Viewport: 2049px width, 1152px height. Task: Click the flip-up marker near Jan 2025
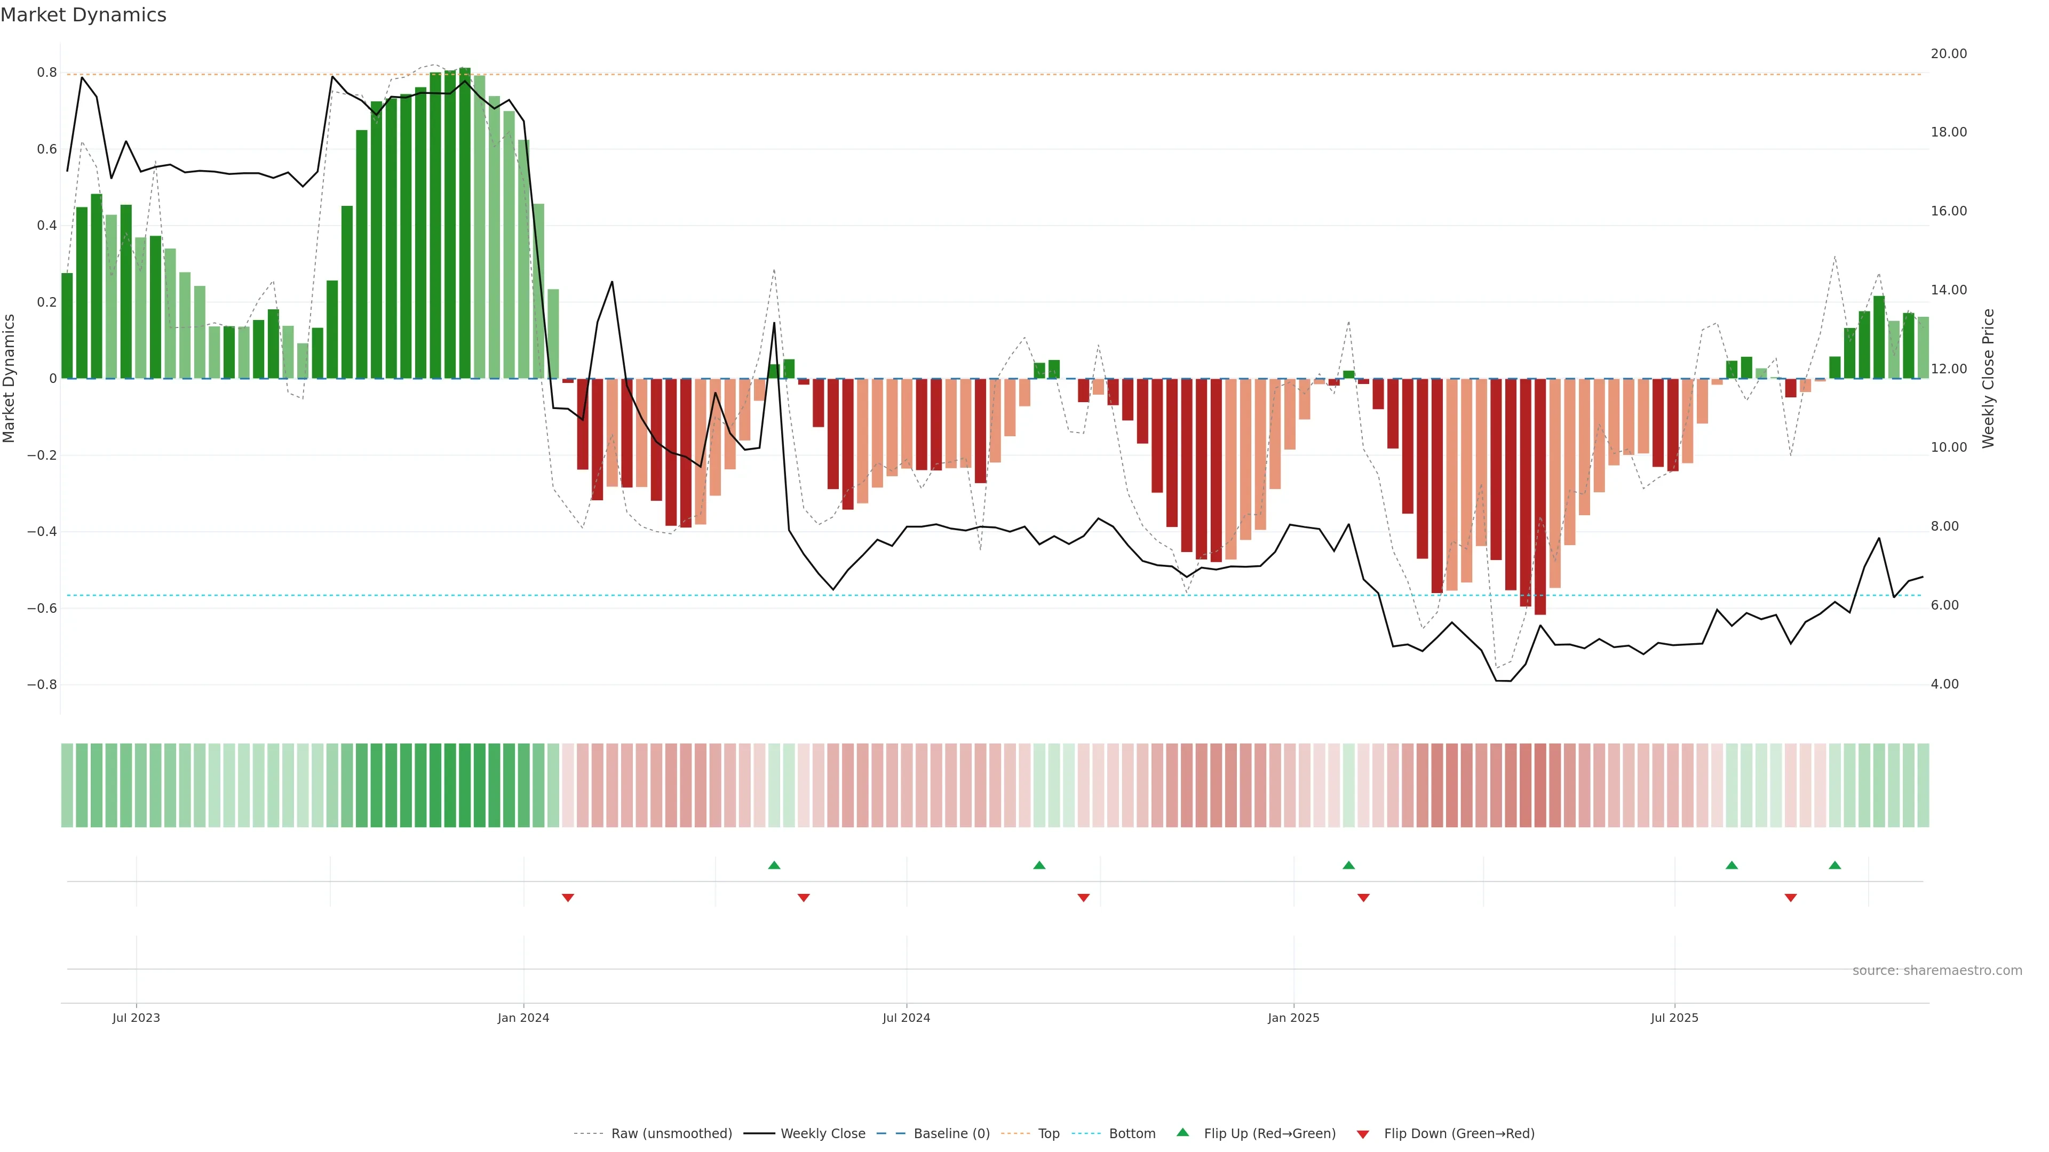pos(1348,865)
